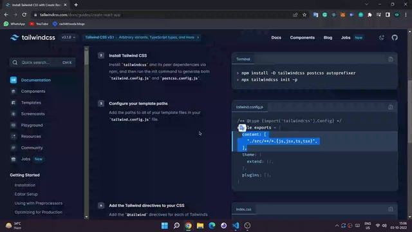This screenshot has height=232, width=412.
Task: Click the Community sidebar icon
Action: pos(14,148)
